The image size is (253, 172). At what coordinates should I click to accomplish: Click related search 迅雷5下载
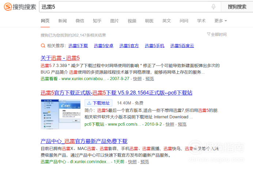pyautogui.click(x=78, y=46)
